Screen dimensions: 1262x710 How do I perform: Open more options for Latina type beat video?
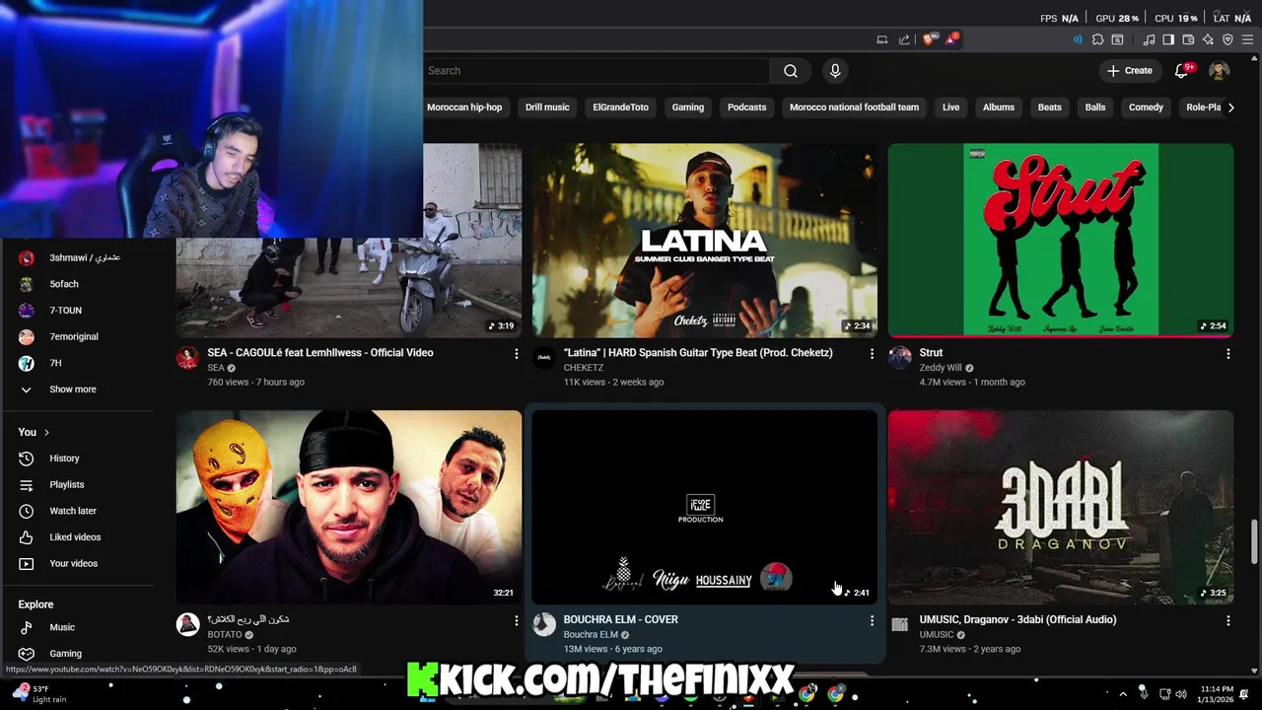872,353
